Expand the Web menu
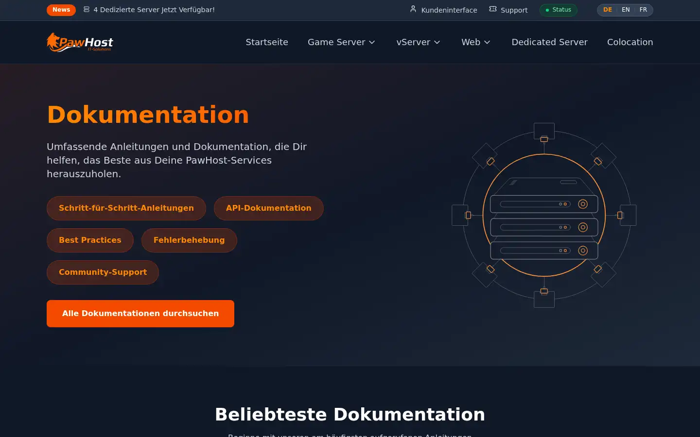 [x=476, y=42]
